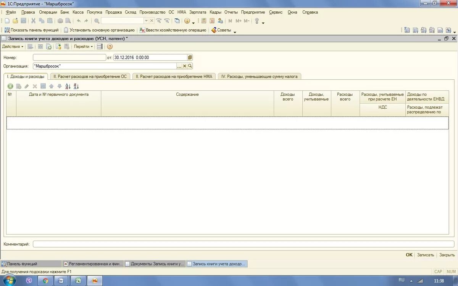This screenshot has width=458, height=286.
Task: Click the green Add row icon
Action: 10,87
